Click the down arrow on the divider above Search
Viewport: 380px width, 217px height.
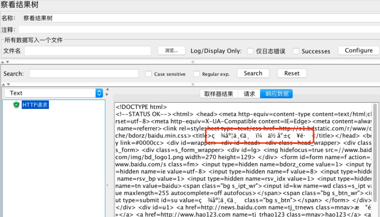(8, 62)
